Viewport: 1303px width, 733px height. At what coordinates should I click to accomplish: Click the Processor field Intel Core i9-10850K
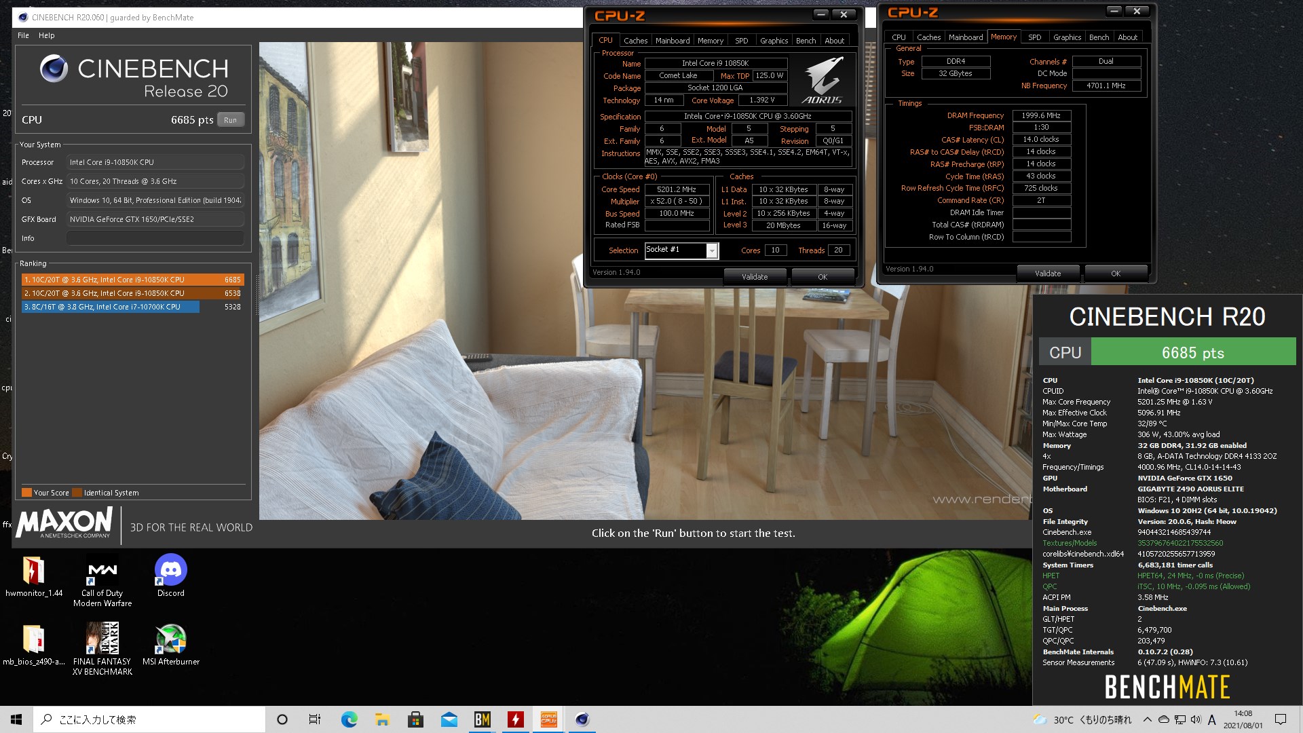(155, 162)
